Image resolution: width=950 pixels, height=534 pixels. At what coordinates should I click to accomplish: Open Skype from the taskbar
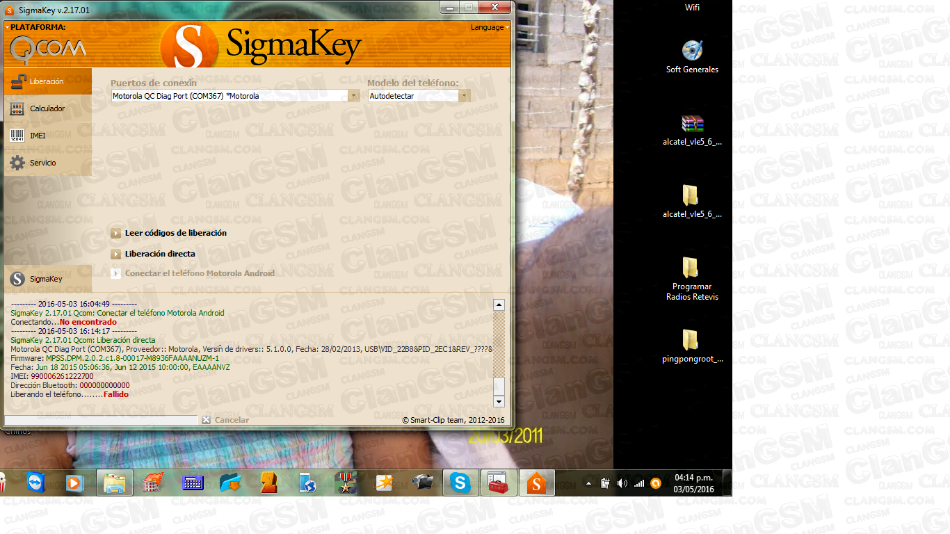(x=460, y=483)
